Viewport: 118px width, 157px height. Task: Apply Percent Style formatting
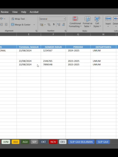click(49, 25)
